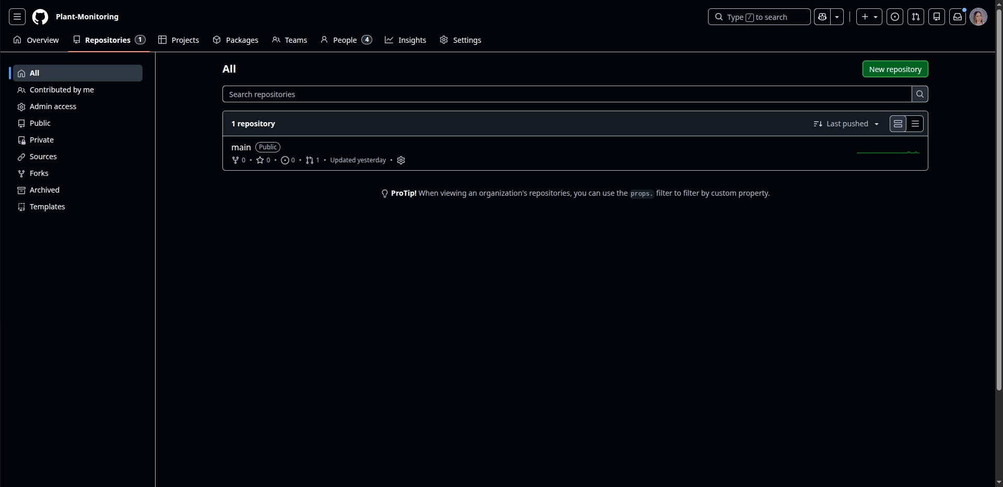Show only Public repositories
This screenshot has height=487, width=1003.
pos(78,123)
